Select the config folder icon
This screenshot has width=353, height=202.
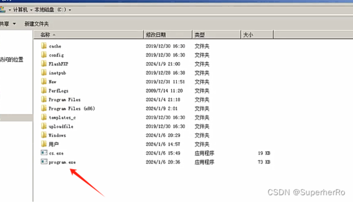click(x=44, y=55)
